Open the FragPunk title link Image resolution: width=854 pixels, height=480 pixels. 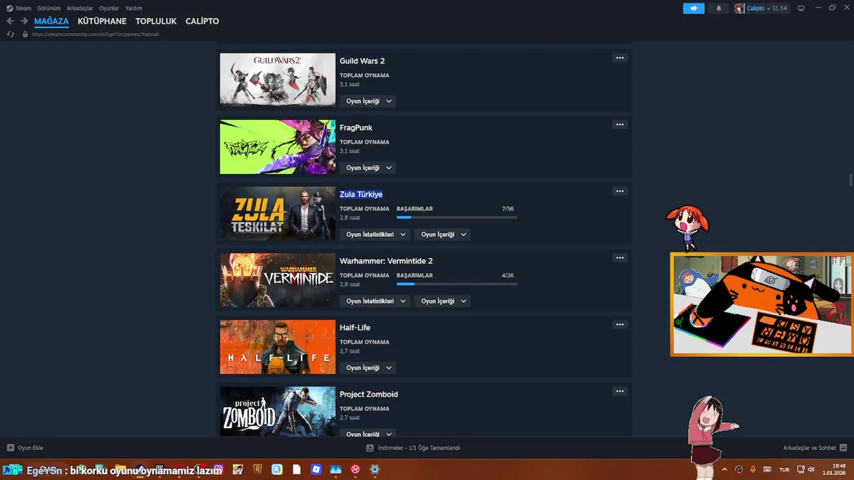coord(356,127)
